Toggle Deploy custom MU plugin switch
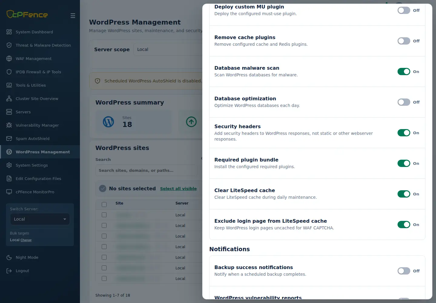 coord(404,10)
